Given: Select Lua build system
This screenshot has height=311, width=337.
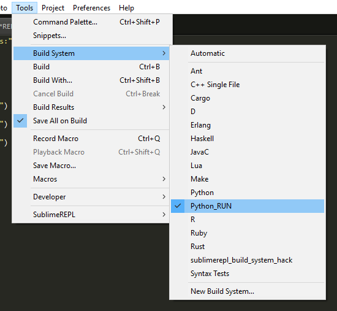Looking at the screenshot, I should coord(248,166).
